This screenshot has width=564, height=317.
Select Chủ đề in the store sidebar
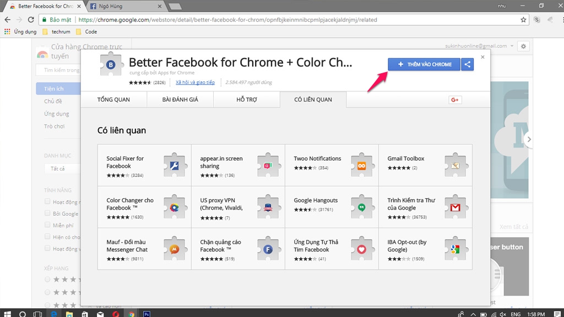53,101
